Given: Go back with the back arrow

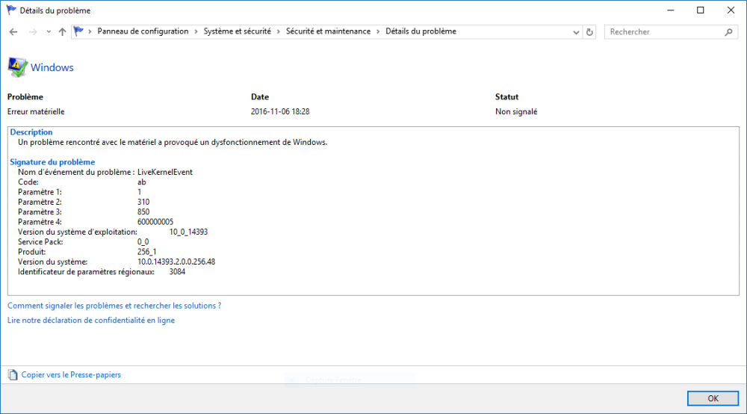Looking at the screenshot, I should pos(13,32).
